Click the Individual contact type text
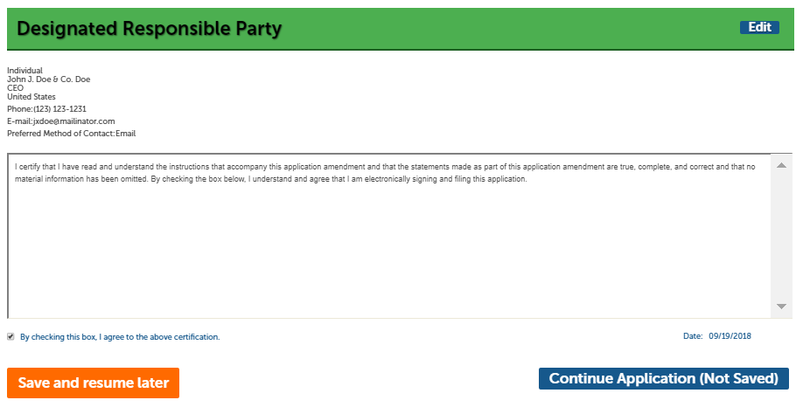Image resolution: width=803 pixels, height=407 pixels. click(x=24, y=71)
